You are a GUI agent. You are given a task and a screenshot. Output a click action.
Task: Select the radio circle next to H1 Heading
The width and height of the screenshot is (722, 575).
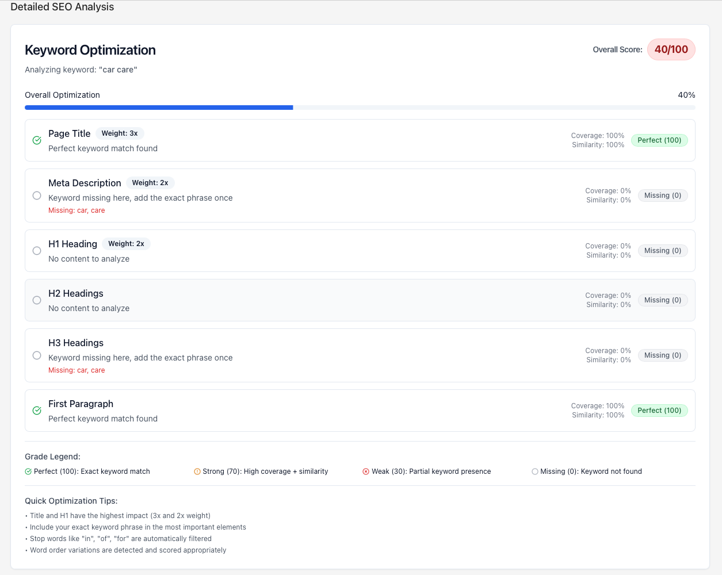36,251
